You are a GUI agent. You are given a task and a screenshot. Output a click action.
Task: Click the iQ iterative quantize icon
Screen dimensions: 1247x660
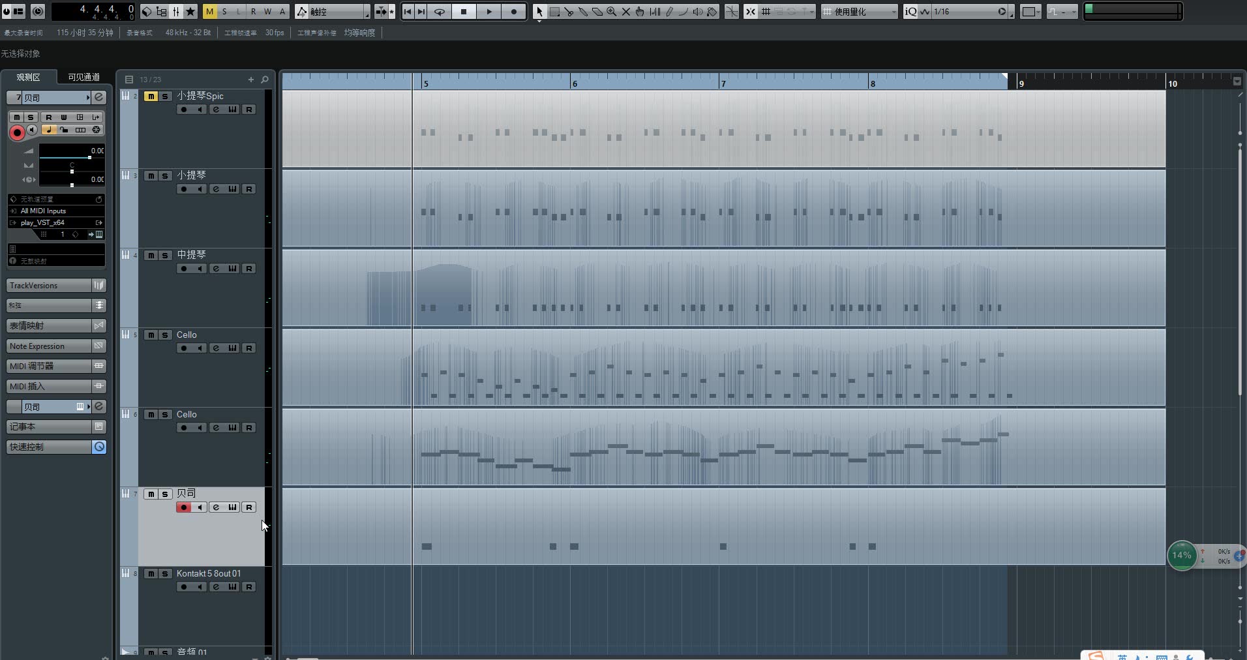(x=910, y=12)
